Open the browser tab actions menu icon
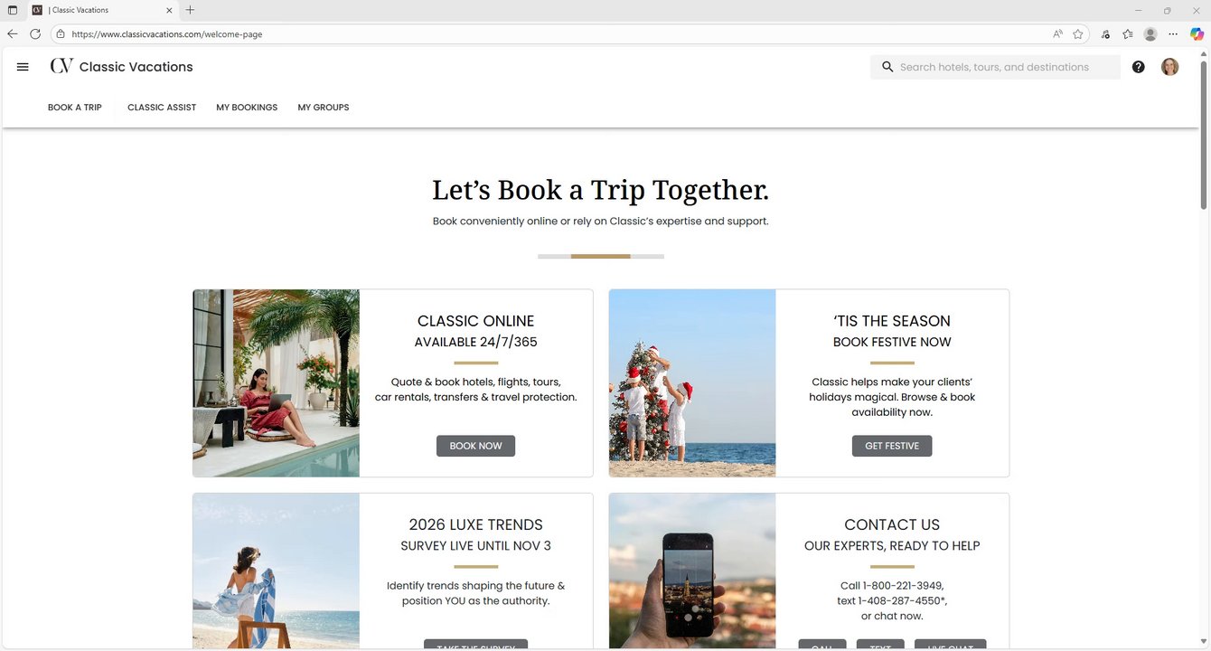Viewport: 1211px width, 651px height. coord(13,10)
